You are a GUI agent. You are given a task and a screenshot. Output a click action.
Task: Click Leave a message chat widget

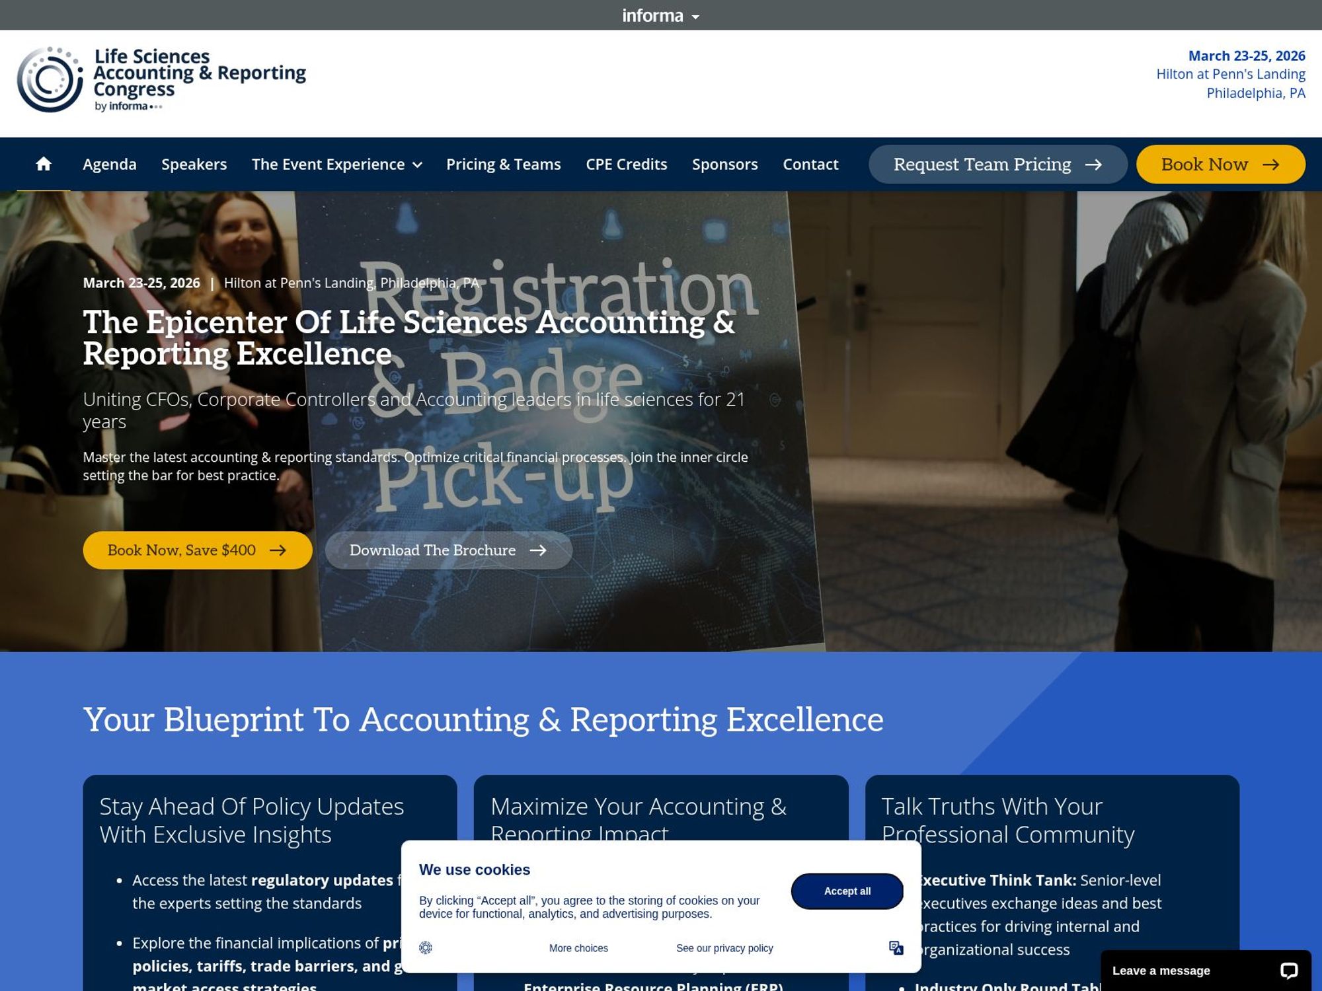point(1161,970)
